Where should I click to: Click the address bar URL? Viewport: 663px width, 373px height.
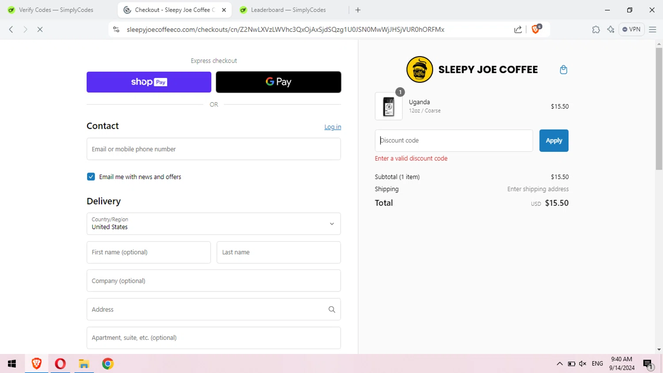[x=286, y=29]
